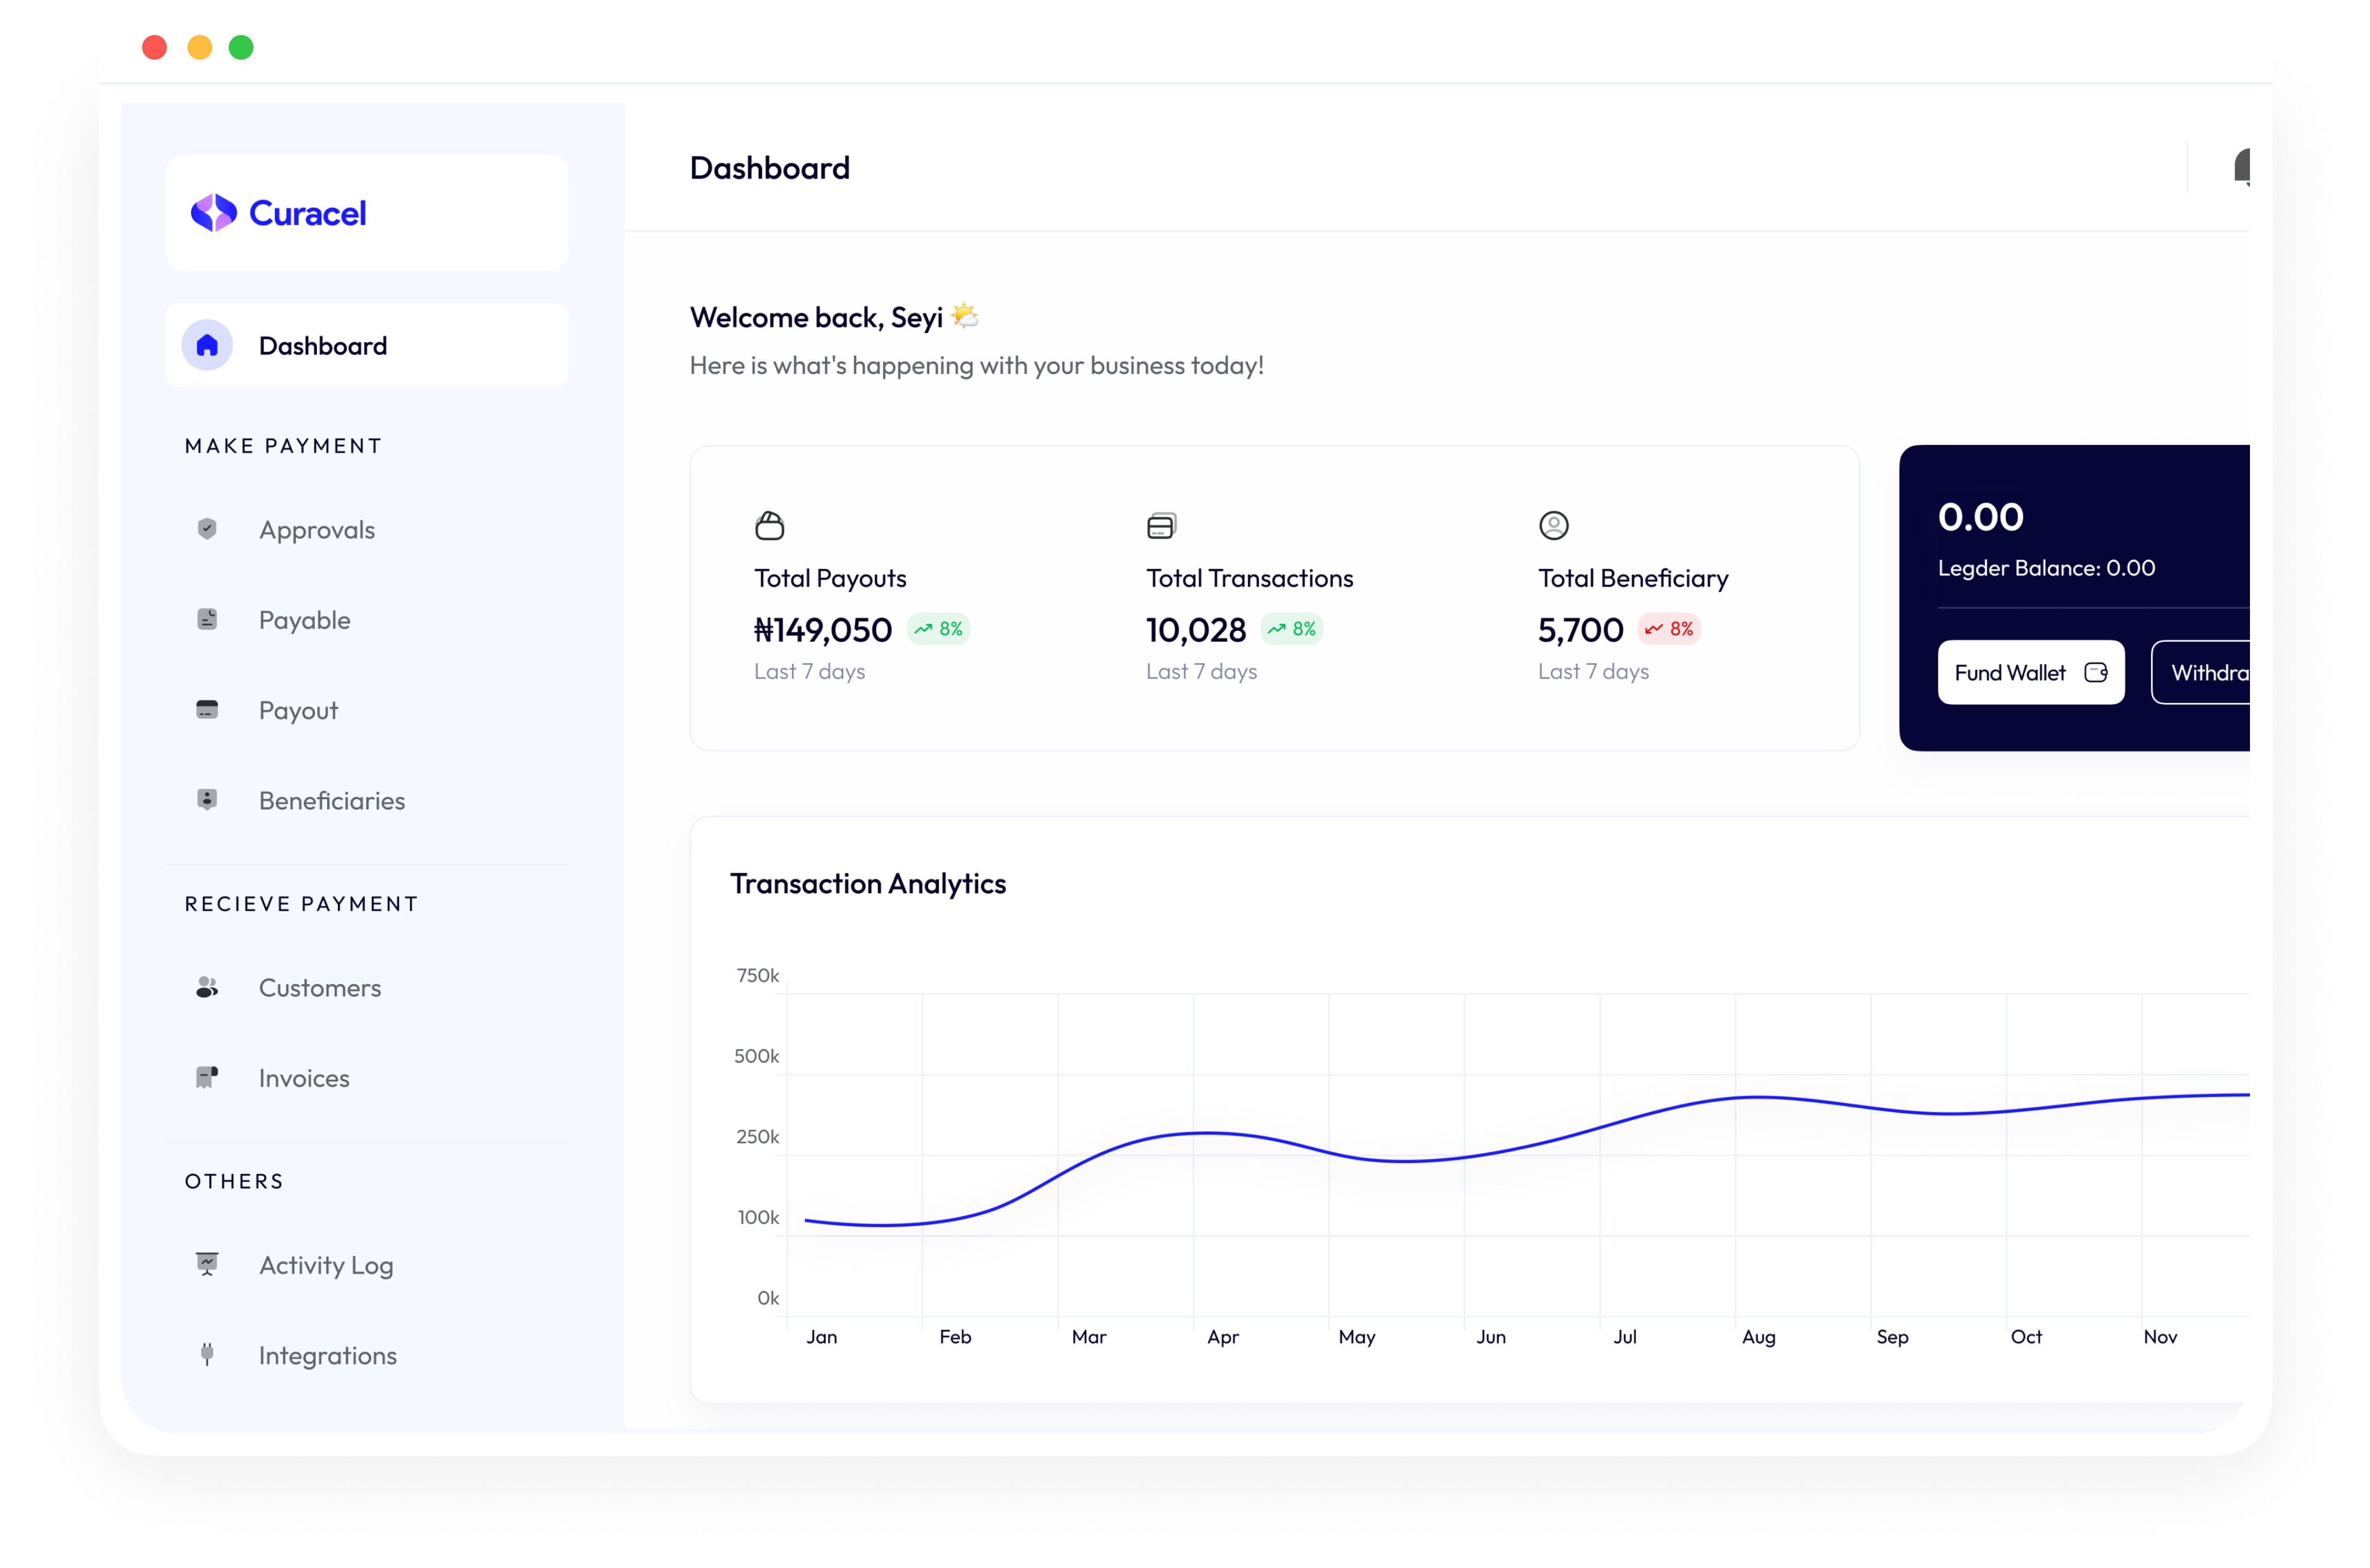Click the Integrations plug icon
Viewport: 2370px width, 1568px height.
tap(207, 1355)
